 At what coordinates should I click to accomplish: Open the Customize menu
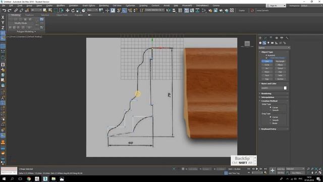tap(130, 6)
